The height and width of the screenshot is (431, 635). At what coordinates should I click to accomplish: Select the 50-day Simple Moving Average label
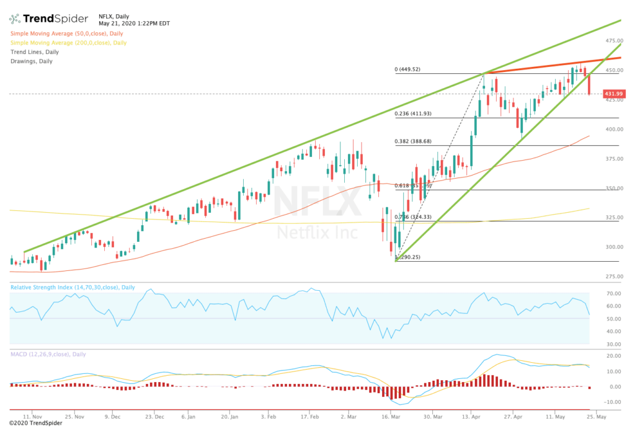[x=67, y=33]
